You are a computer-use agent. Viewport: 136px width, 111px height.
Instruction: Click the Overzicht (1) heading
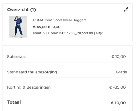click(x=21, y=10)
